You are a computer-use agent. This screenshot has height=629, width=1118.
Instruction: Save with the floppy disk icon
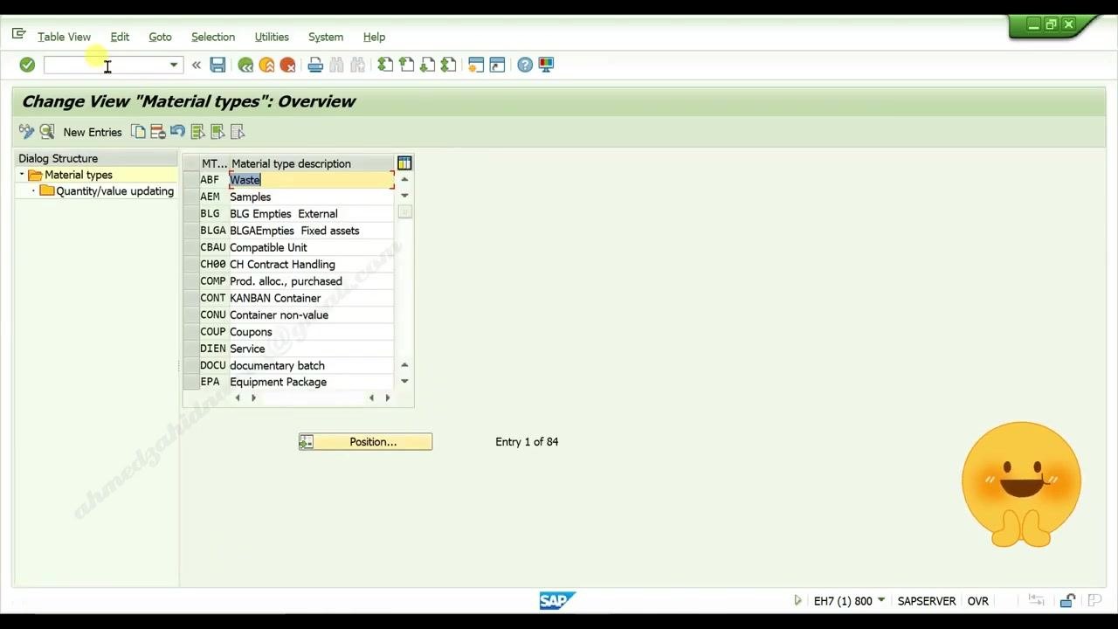(x=217, y=65)
